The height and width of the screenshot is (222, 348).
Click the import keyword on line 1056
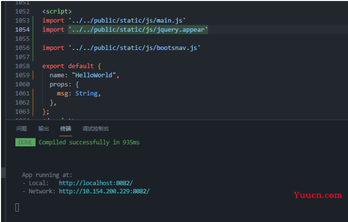point(53,48)
